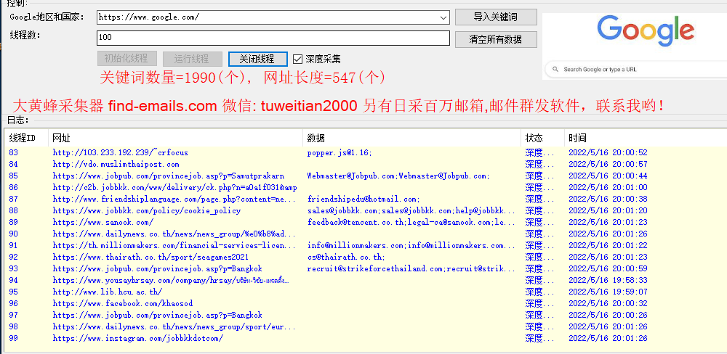Click the 导入关键词 button
This screenshot has height=354, width=727.
click(x=496, y=17)
